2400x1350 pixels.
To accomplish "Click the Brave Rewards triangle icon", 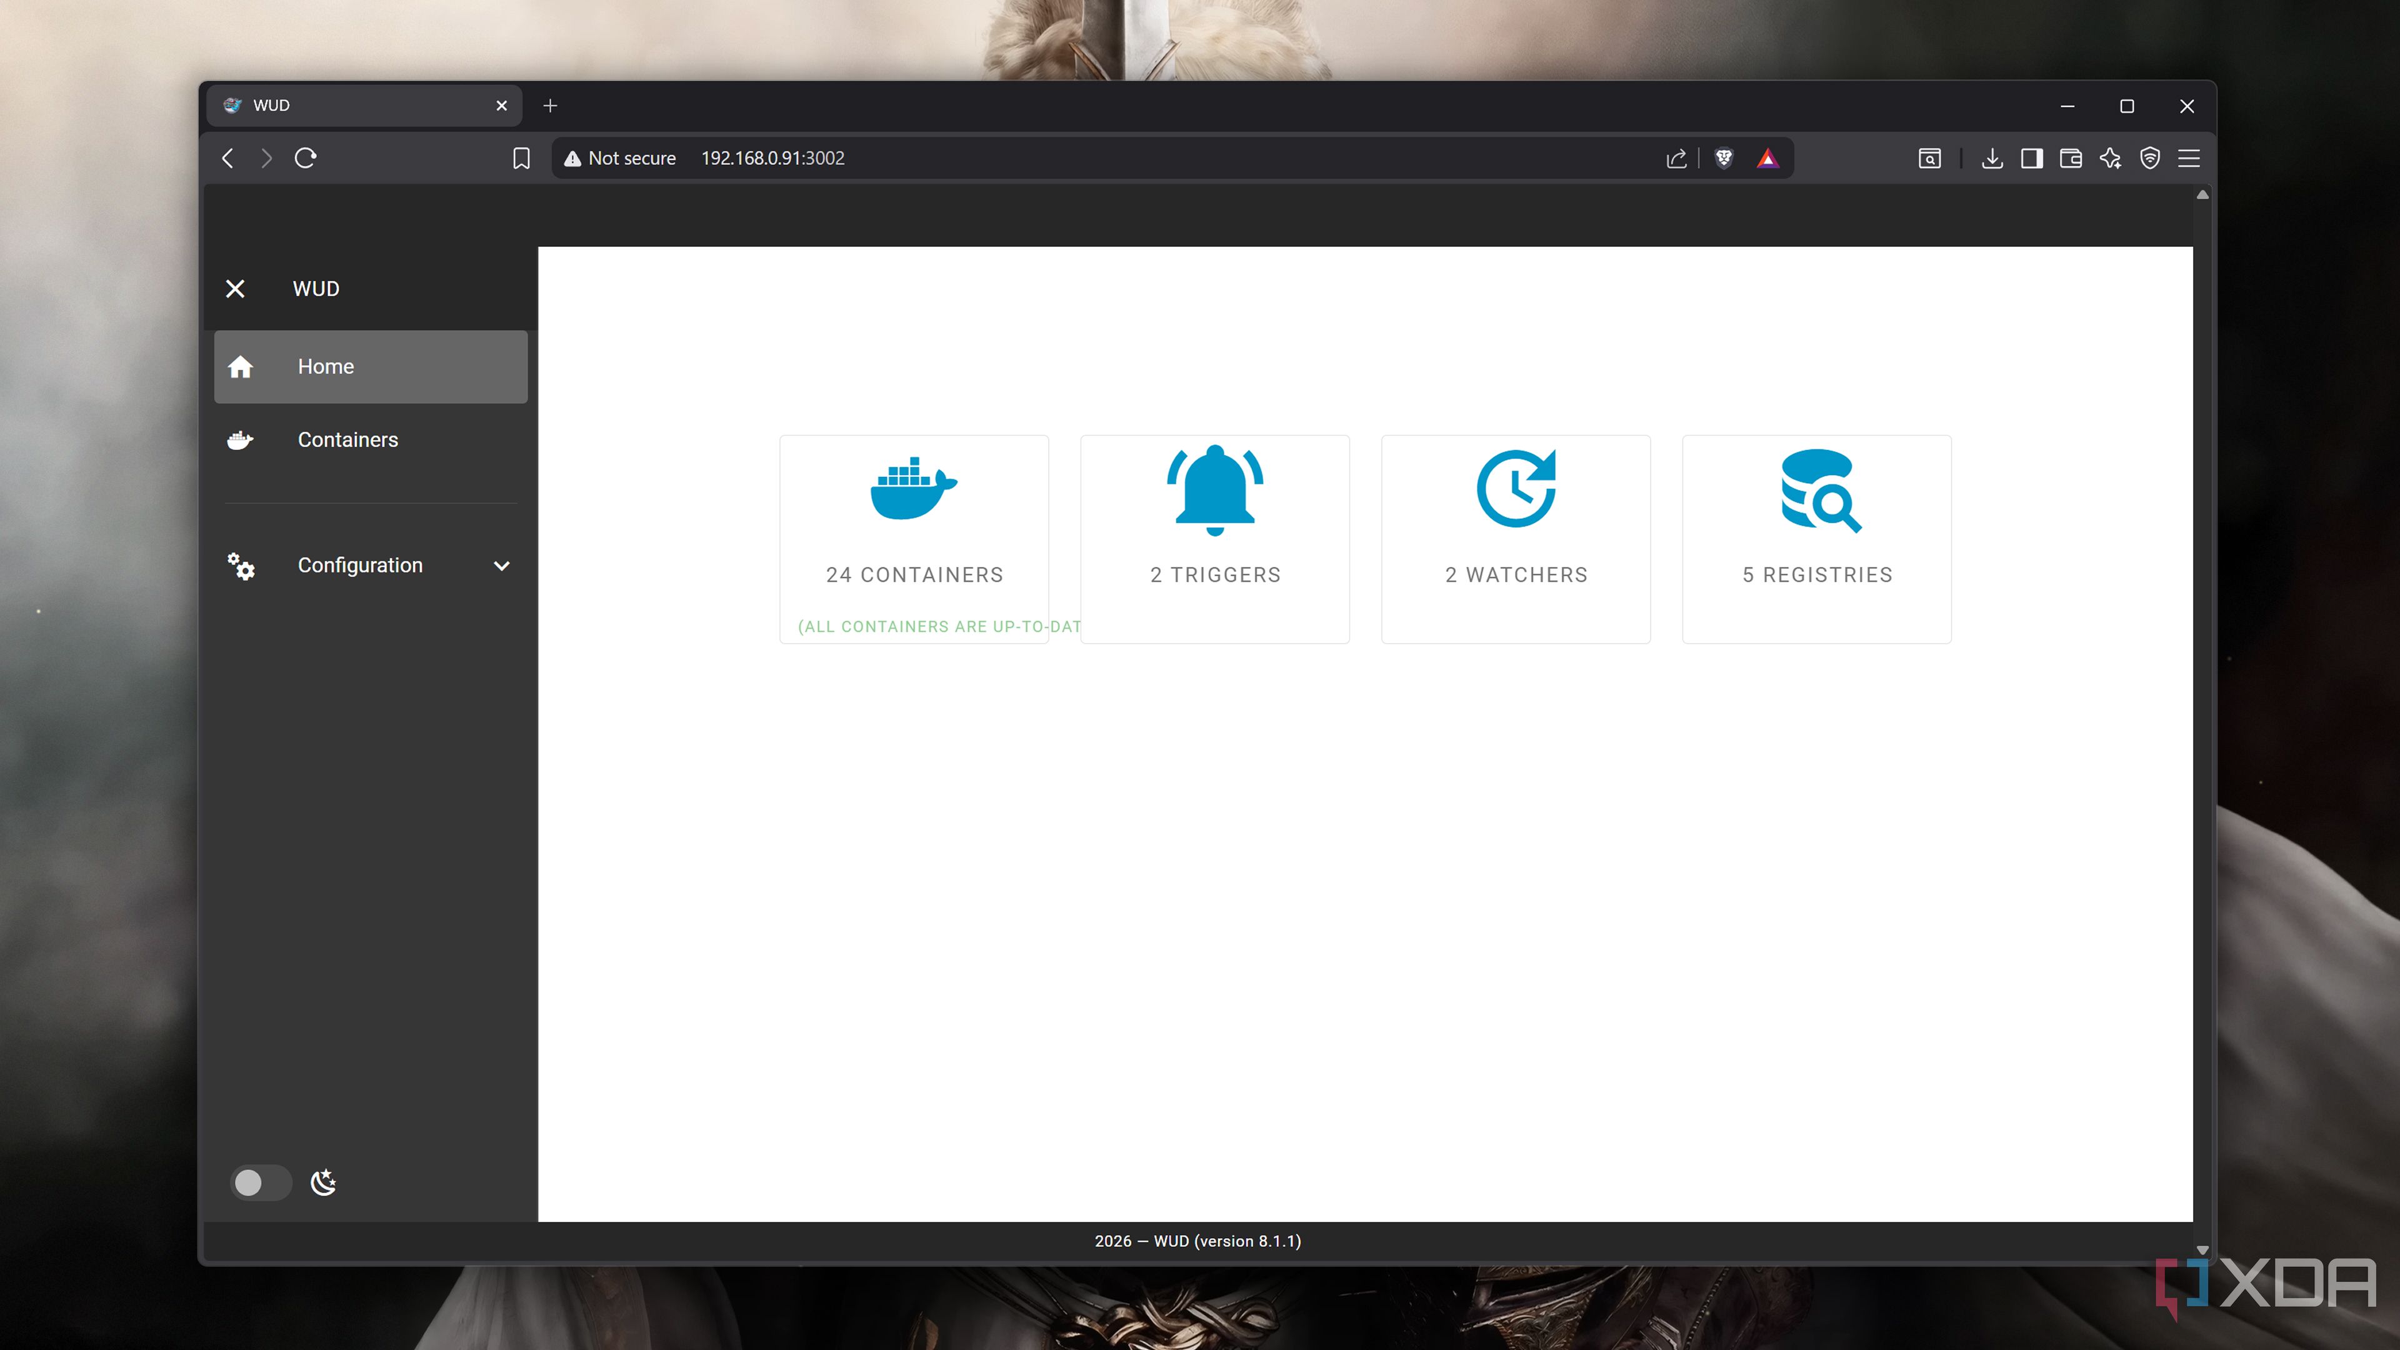I will click(1767, 158).
